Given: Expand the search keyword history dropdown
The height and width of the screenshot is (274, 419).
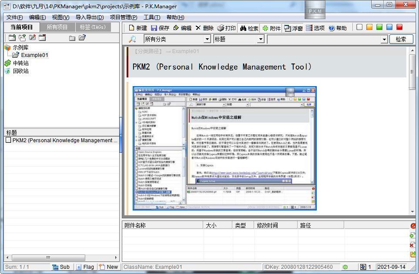Looking at the screenshot, I should (x=384, y=39).
